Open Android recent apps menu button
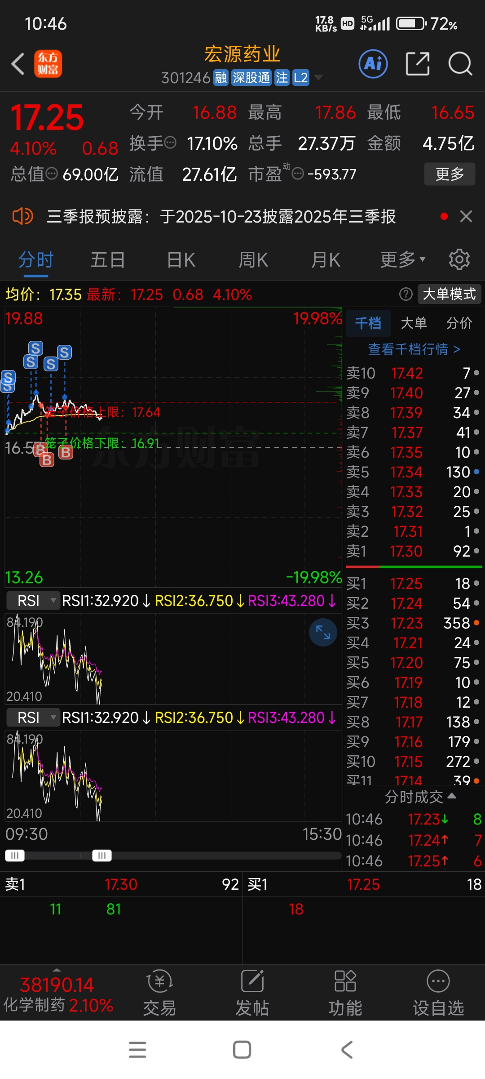485x1079 pixels. [x=137, y=1050]
